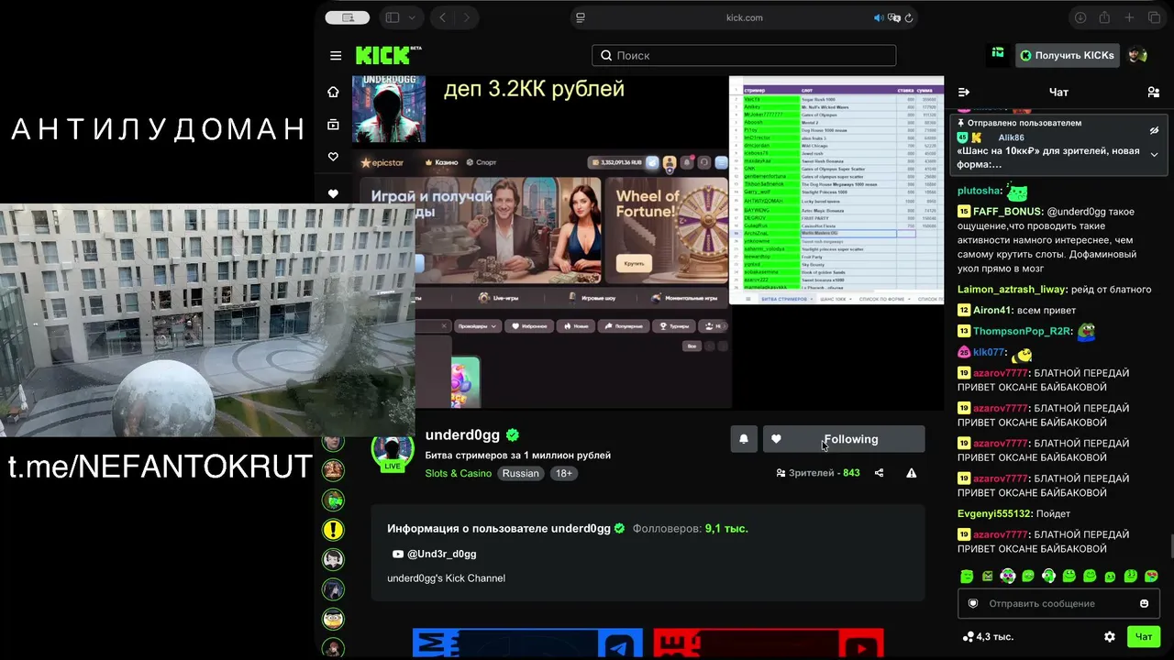Open the emoji picker in chat input
The height and width of the screenshot is (660, 1174).
click(1144, 603)
